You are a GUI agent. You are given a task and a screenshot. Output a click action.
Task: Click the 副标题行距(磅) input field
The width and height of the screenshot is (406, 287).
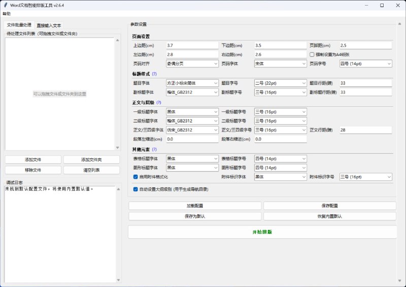(x=365, y=92)
